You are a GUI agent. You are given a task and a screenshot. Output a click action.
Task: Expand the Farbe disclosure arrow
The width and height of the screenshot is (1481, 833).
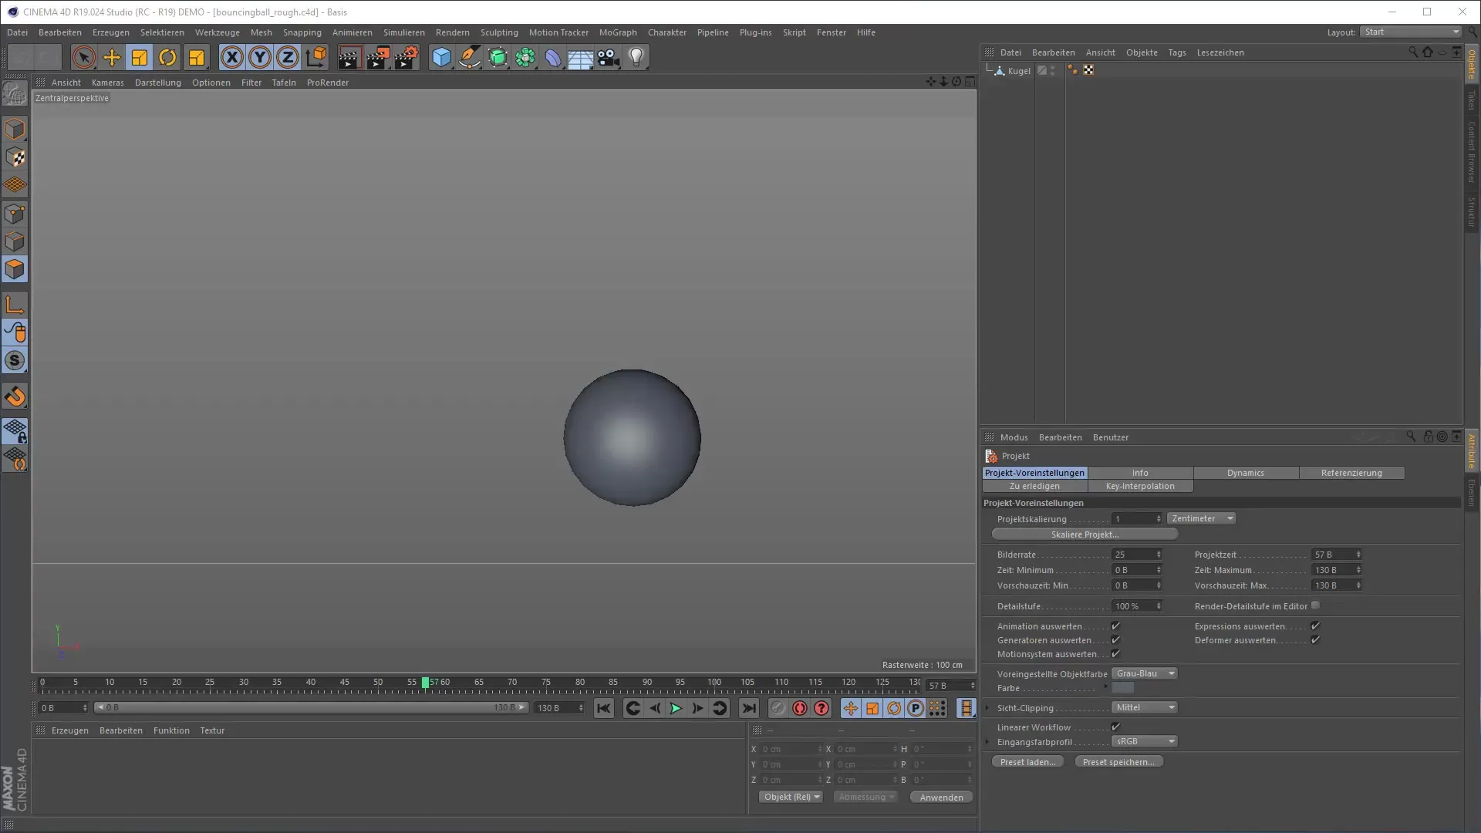[x=1105, y=686]
